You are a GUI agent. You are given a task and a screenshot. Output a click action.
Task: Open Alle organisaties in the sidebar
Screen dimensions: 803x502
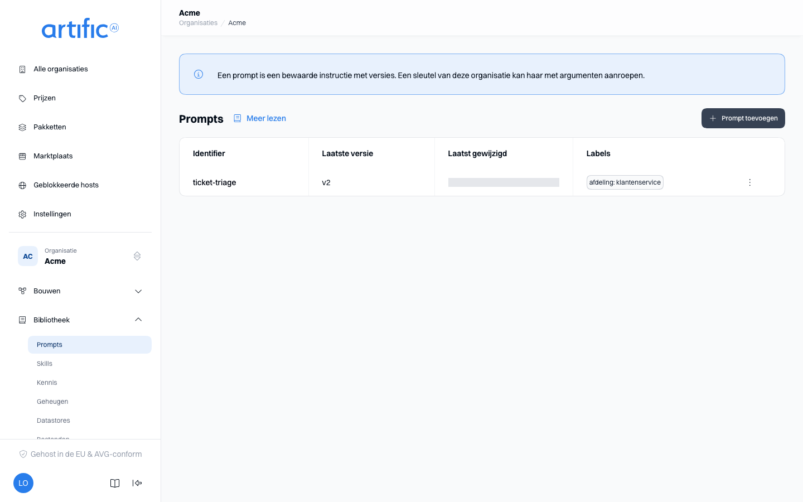point(80,69)
